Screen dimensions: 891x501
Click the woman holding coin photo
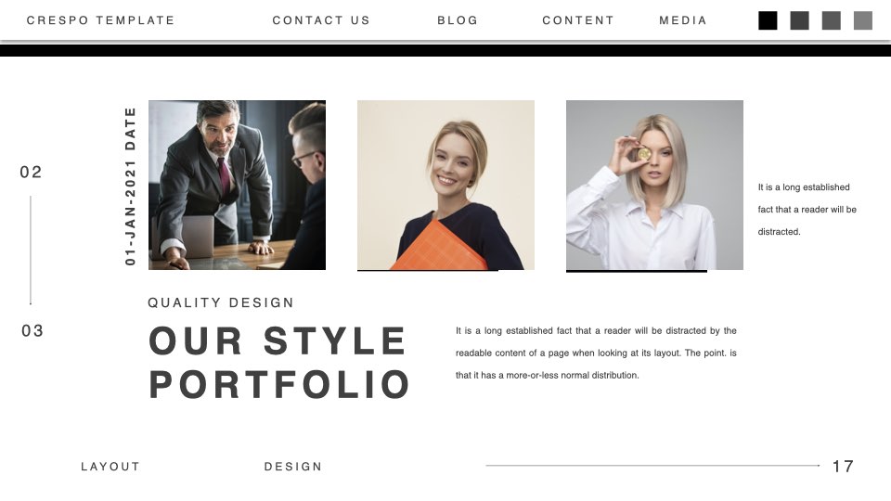coord(654,186)
